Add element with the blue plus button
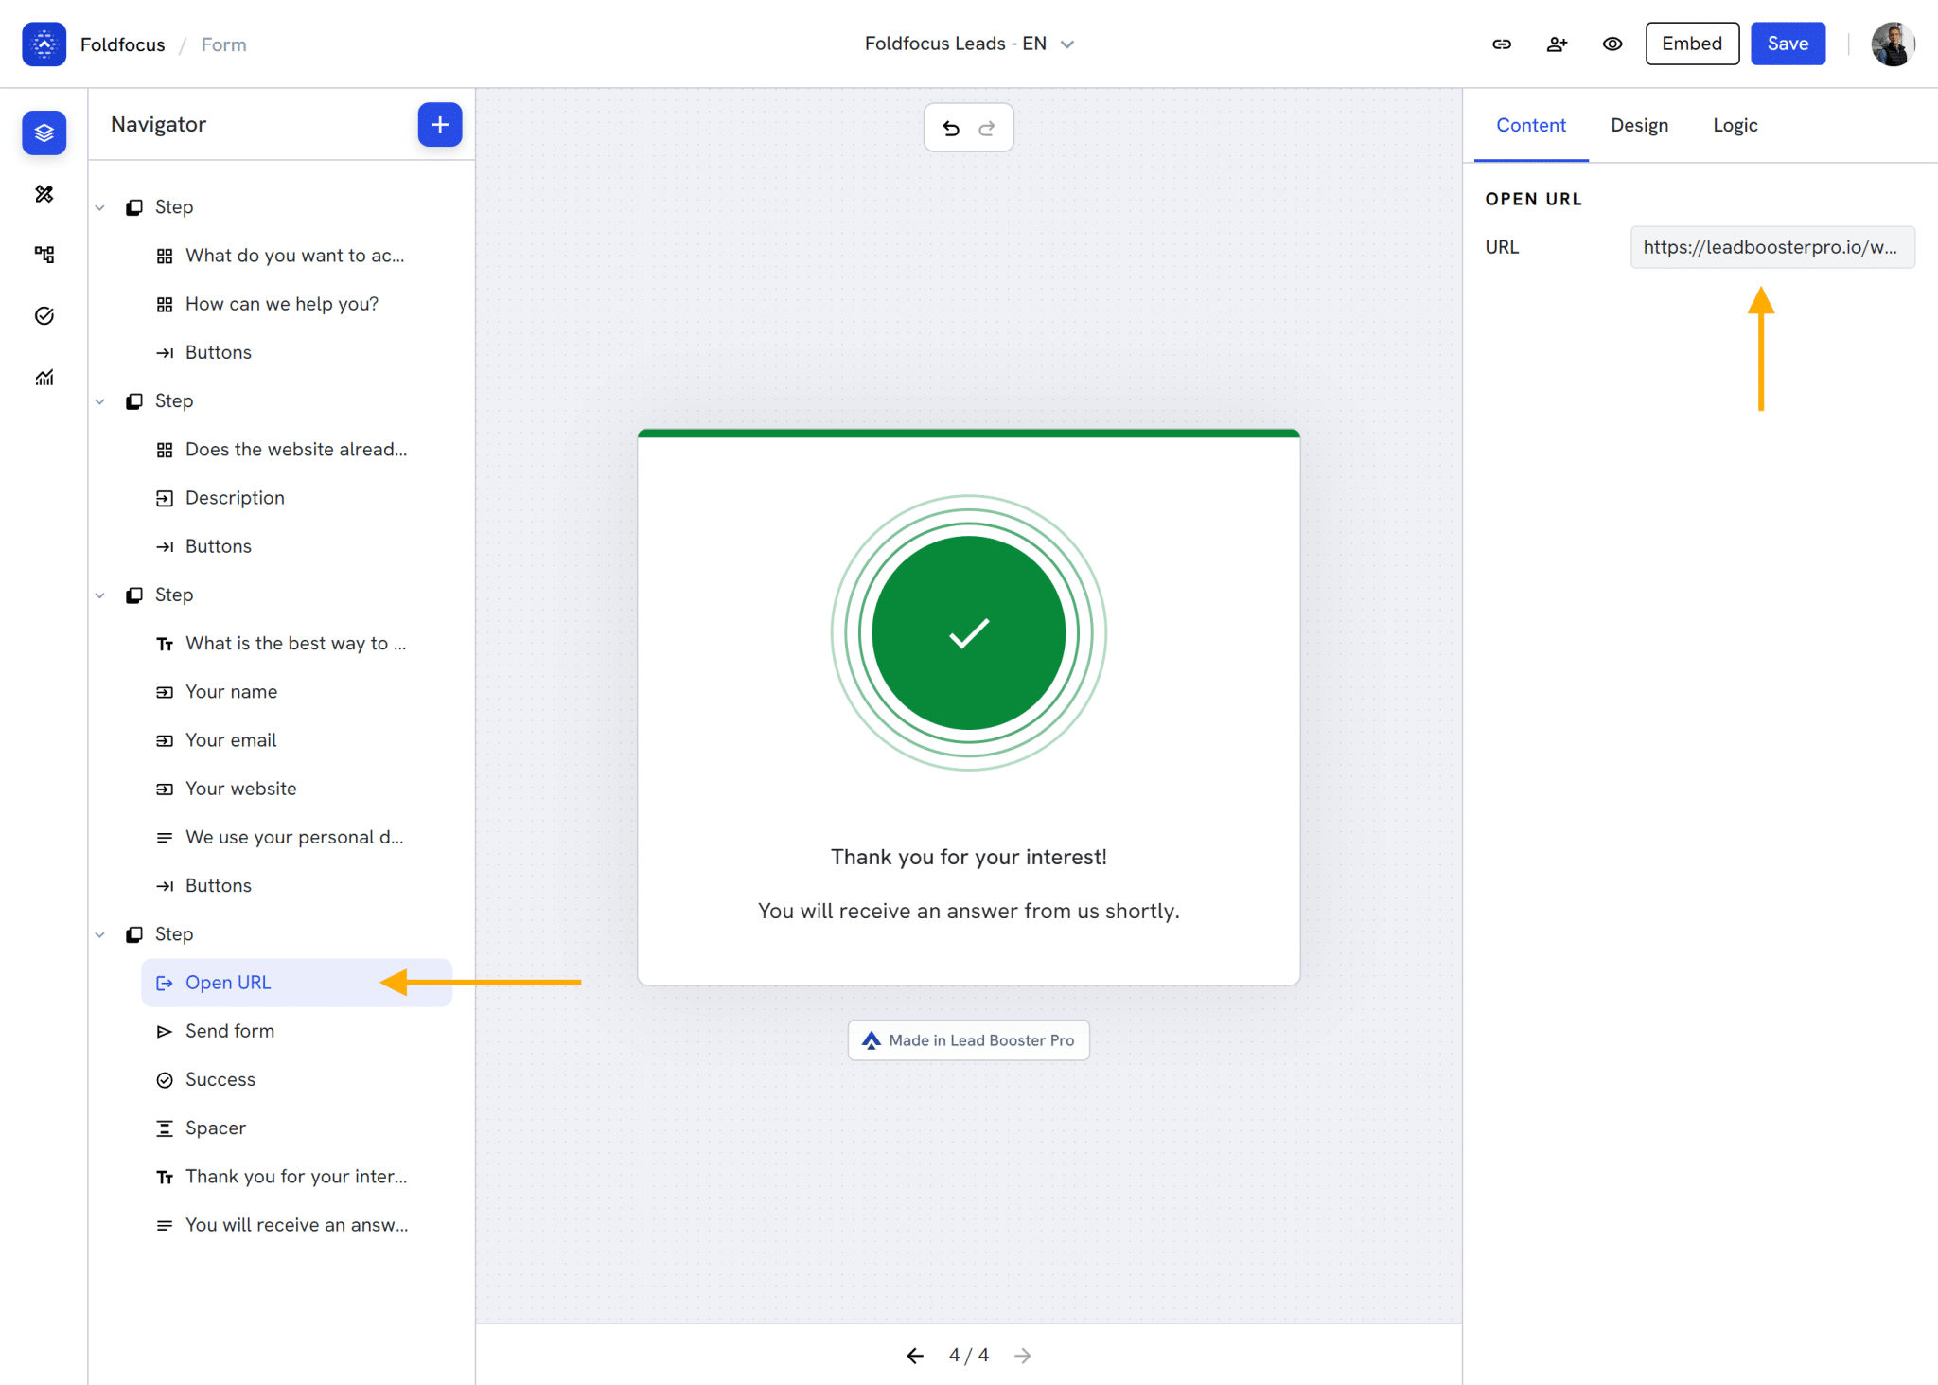1938x1385 pixels. coord(440,125)
